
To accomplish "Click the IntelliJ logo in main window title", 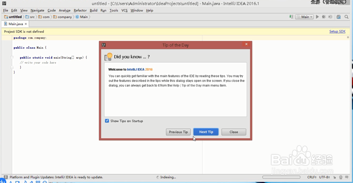I will 4,4.
